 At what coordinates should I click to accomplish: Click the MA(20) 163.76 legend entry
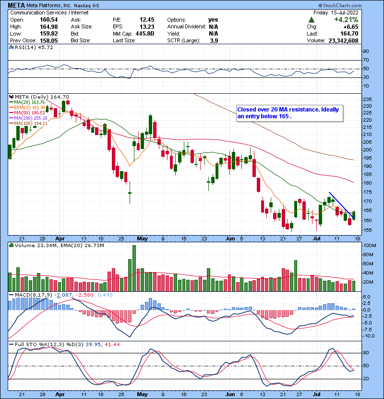[x=29, y=102]
